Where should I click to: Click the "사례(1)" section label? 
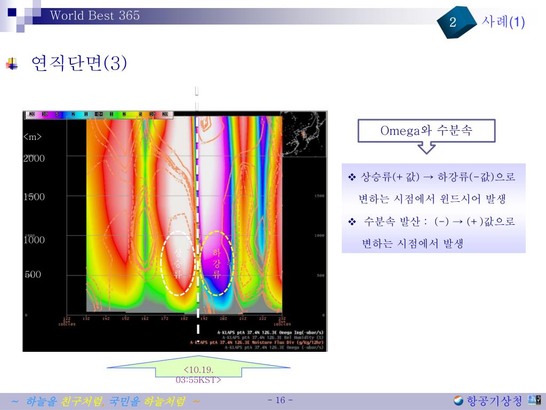click(x=503, y=21)
